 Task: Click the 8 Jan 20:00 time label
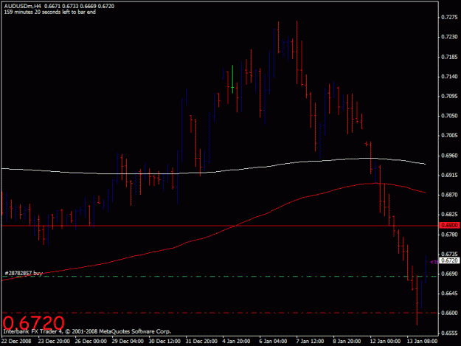pos(347,342)
